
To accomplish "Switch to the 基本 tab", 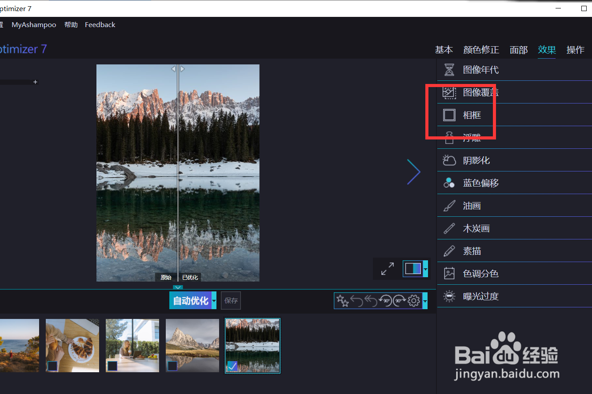I will (444, 50).
